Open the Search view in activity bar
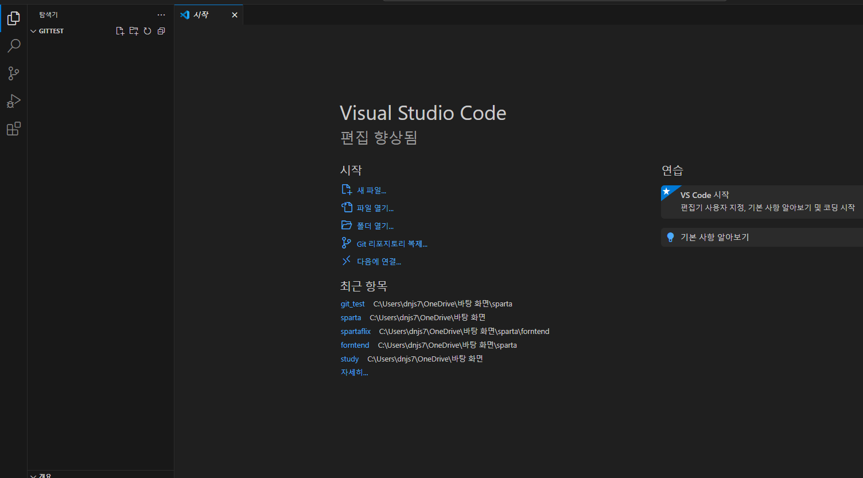 14,46
